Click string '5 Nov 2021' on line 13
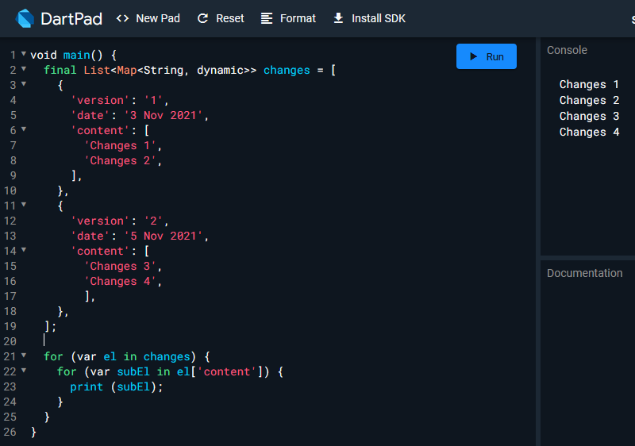 (x=164, y=236)
